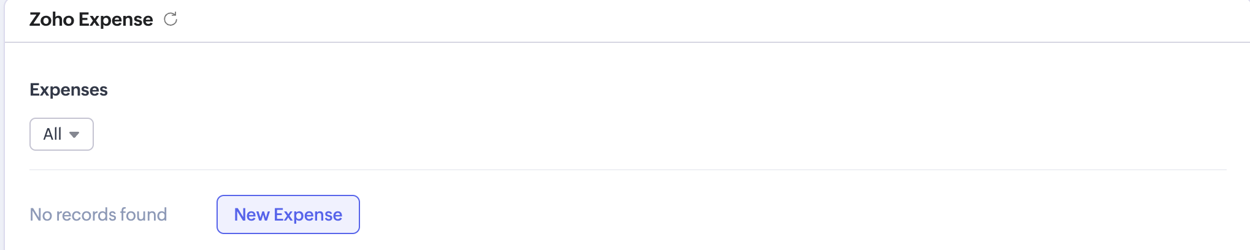The height and width of the screenshot is (250, 1250).
Task: Reload the Zoho Expense widget
Action: pos(171,20)
